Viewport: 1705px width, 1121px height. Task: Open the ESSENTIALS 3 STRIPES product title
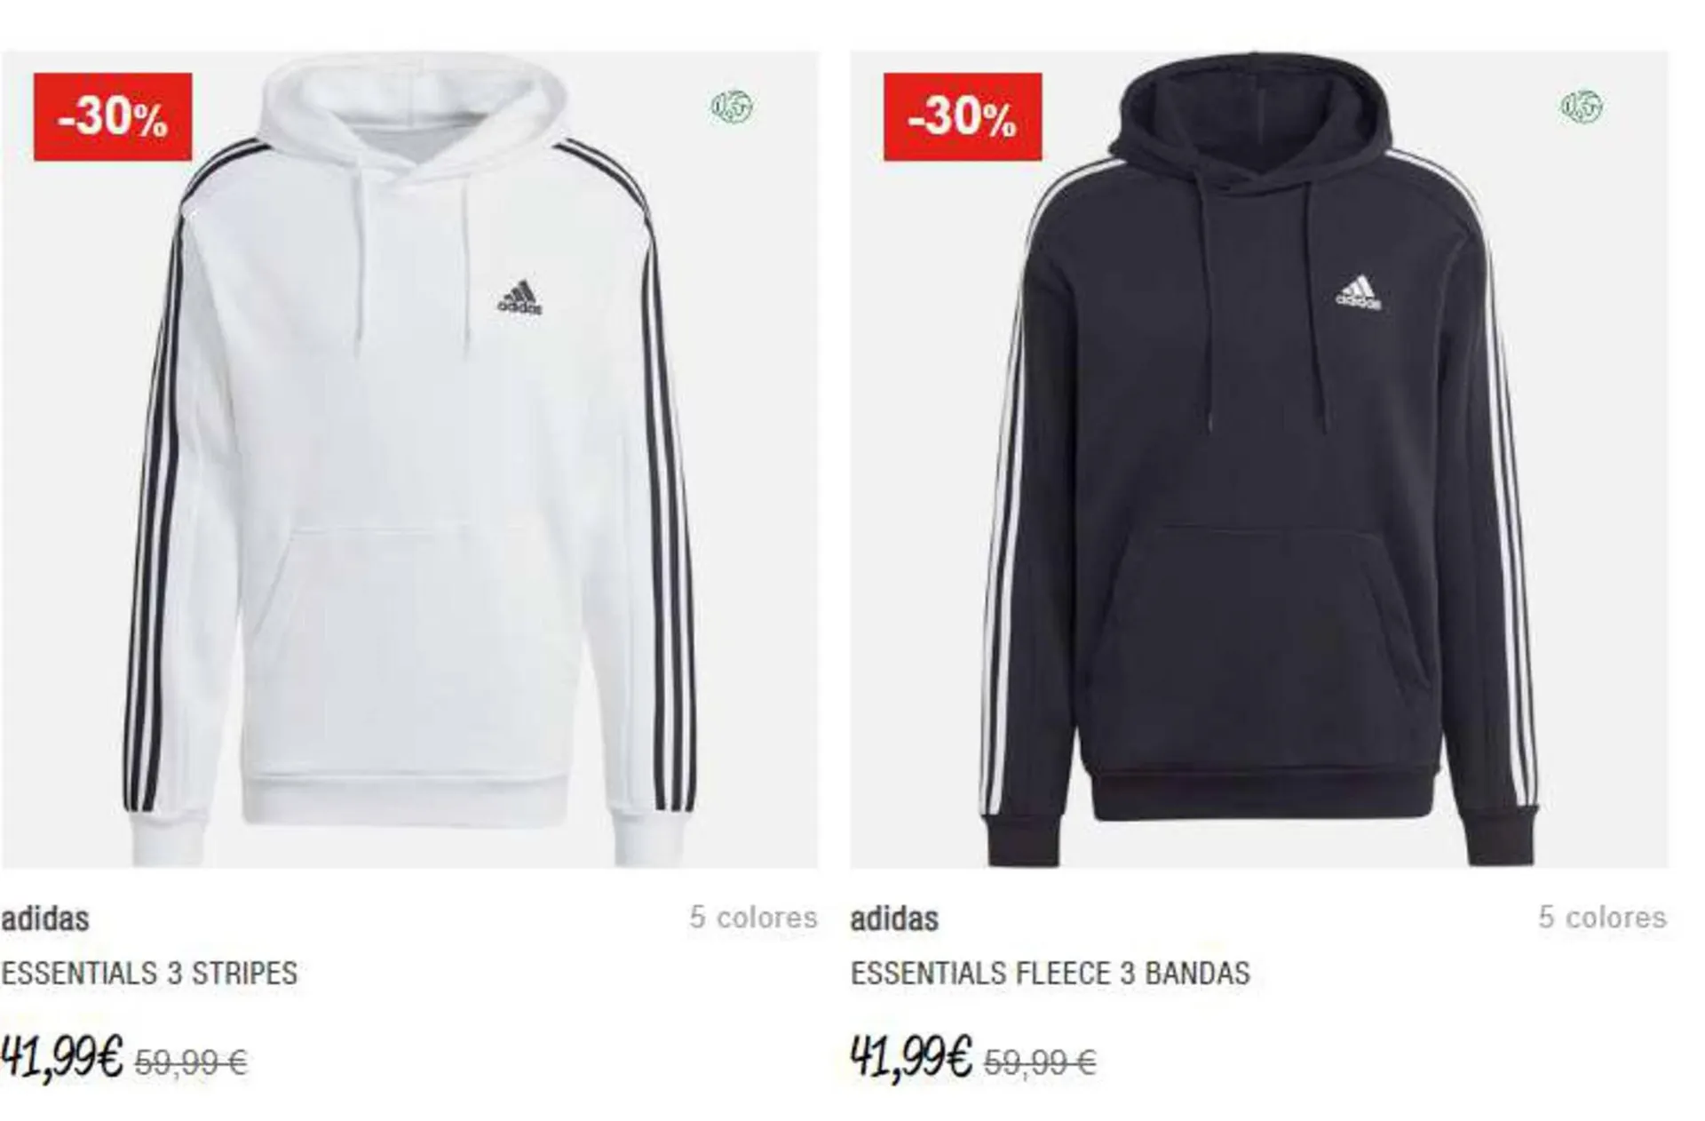coord(149,974)
